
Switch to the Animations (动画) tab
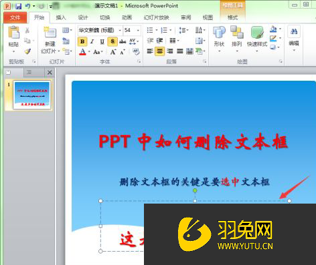click(127, 17)
